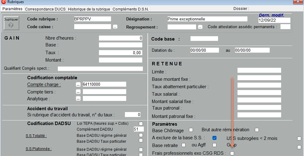The image size is (304, 156).
Task: Open Compte tiers ellipsis selector
Action: (78, 92)
